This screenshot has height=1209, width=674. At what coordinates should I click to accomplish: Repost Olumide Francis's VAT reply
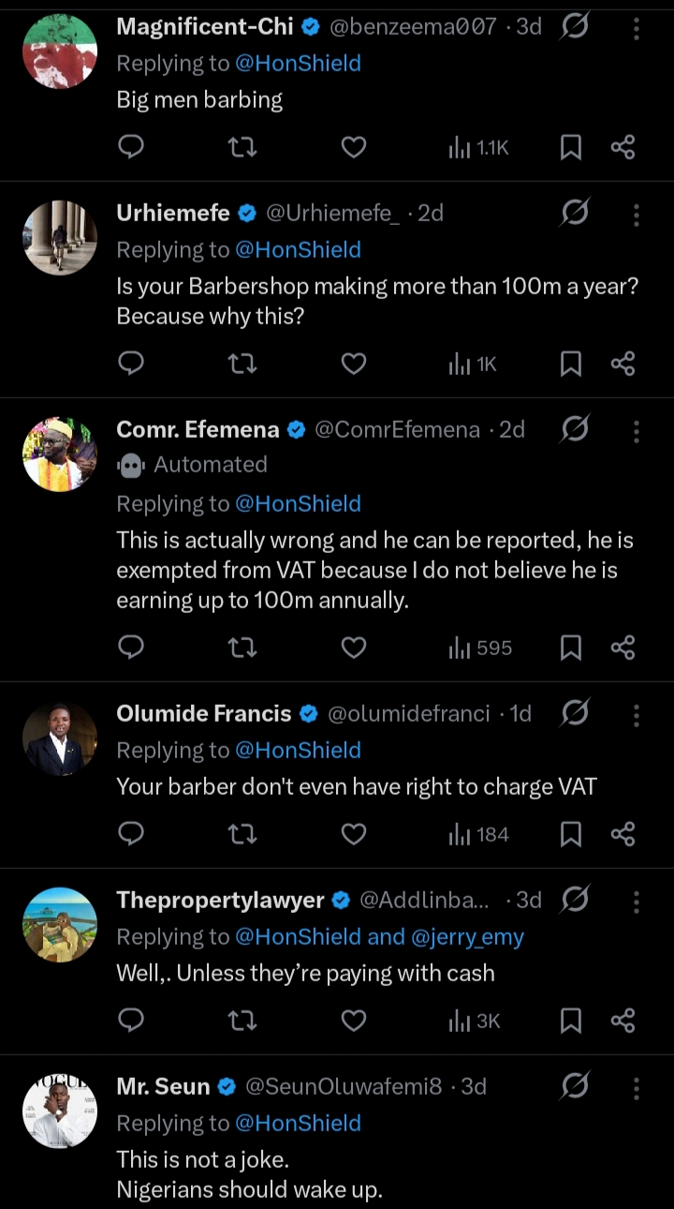[x=242, y=834]
